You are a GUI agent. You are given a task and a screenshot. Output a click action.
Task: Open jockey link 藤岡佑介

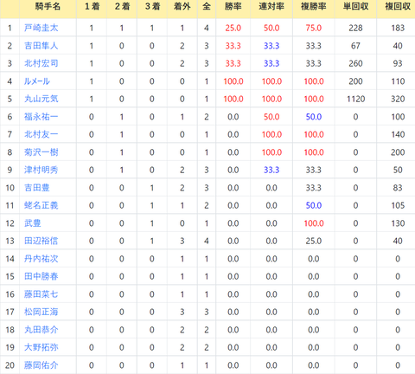coord(41,365)
